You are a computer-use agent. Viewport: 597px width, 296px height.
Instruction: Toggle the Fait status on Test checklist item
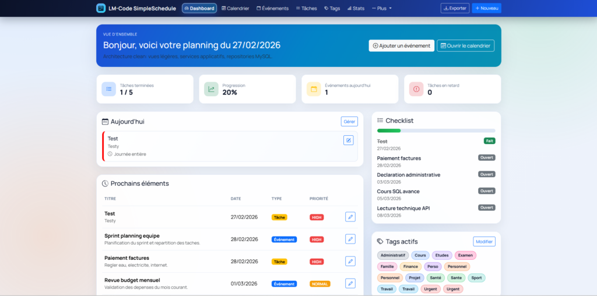tap(489, 141)
